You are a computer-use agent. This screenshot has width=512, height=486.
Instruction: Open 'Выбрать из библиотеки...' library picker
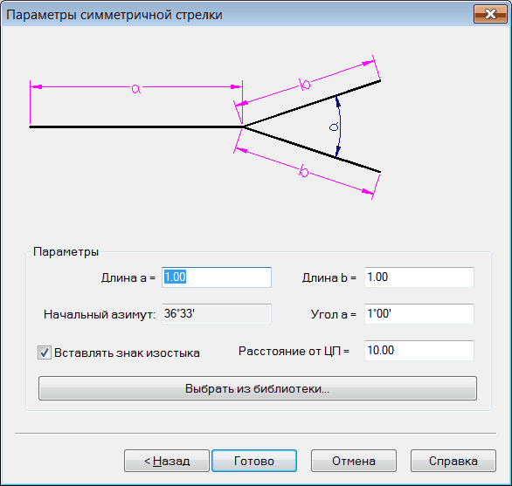point(258,388)
